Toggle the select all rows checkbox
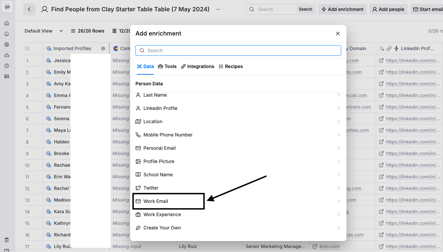Viewport: 443px width, 252px height. [27, 48]
